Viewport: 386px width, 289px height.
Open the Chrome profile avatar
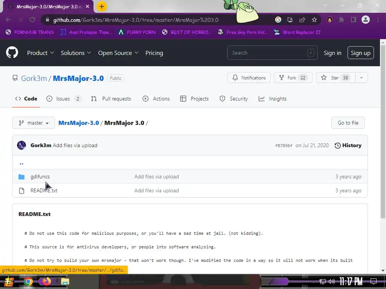(x=366, y=20)
